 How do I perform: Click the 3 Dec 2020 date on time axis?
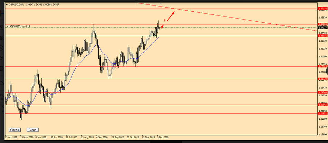[163, 136]
